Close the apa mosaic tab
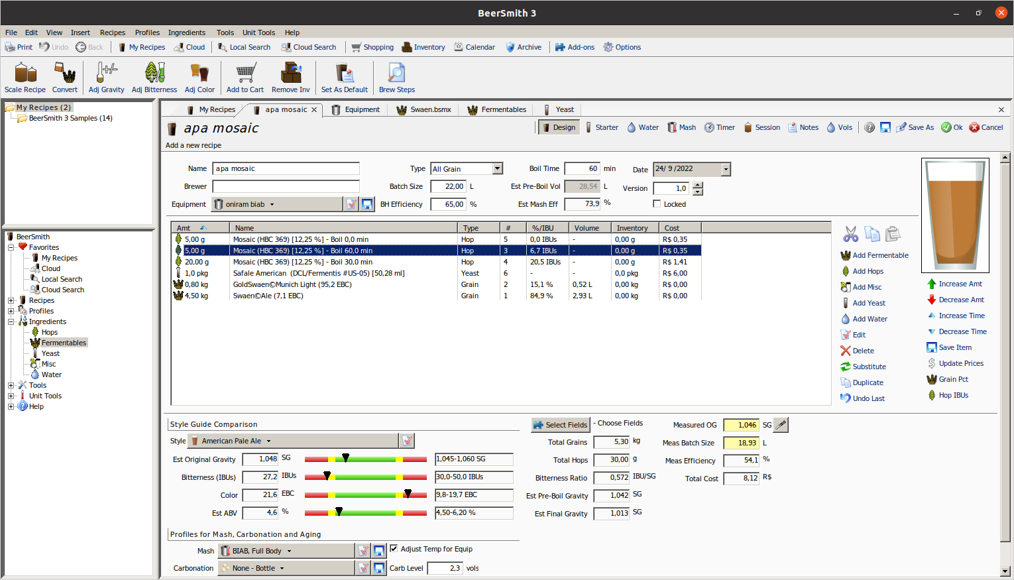Screen dimensions: 1014x580 314,110
